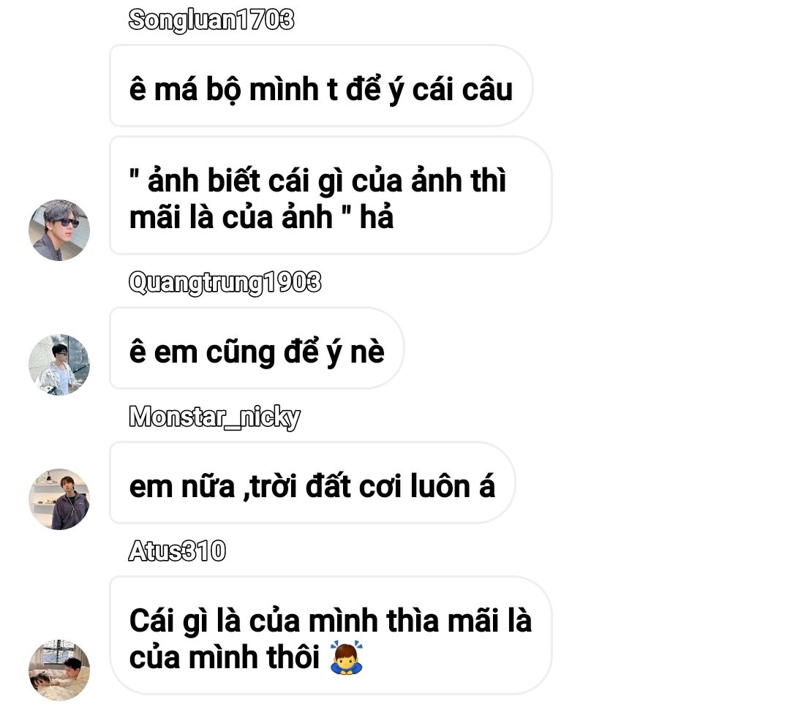
Task: Click the word "luôn" in Monstar_nicky's message
Action: tap(440, 486)
